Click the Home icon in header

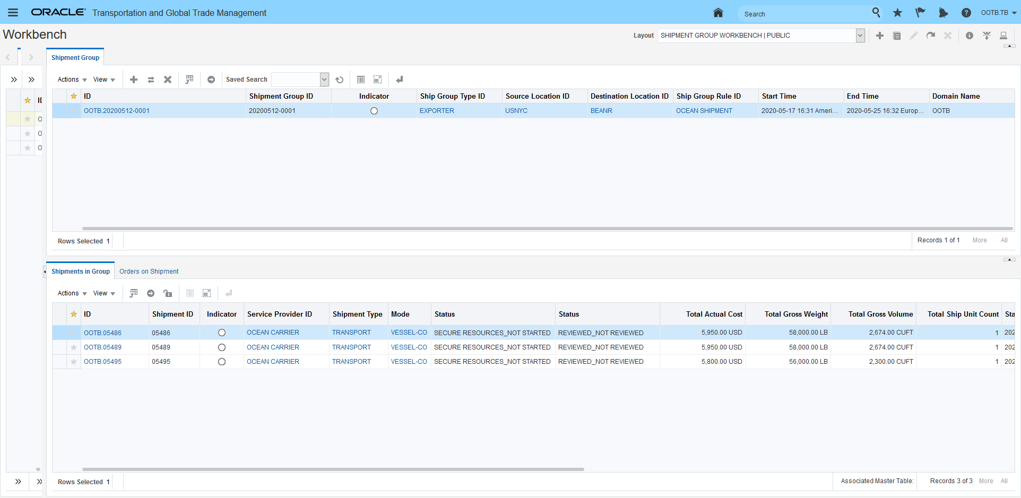pos(718,13)
